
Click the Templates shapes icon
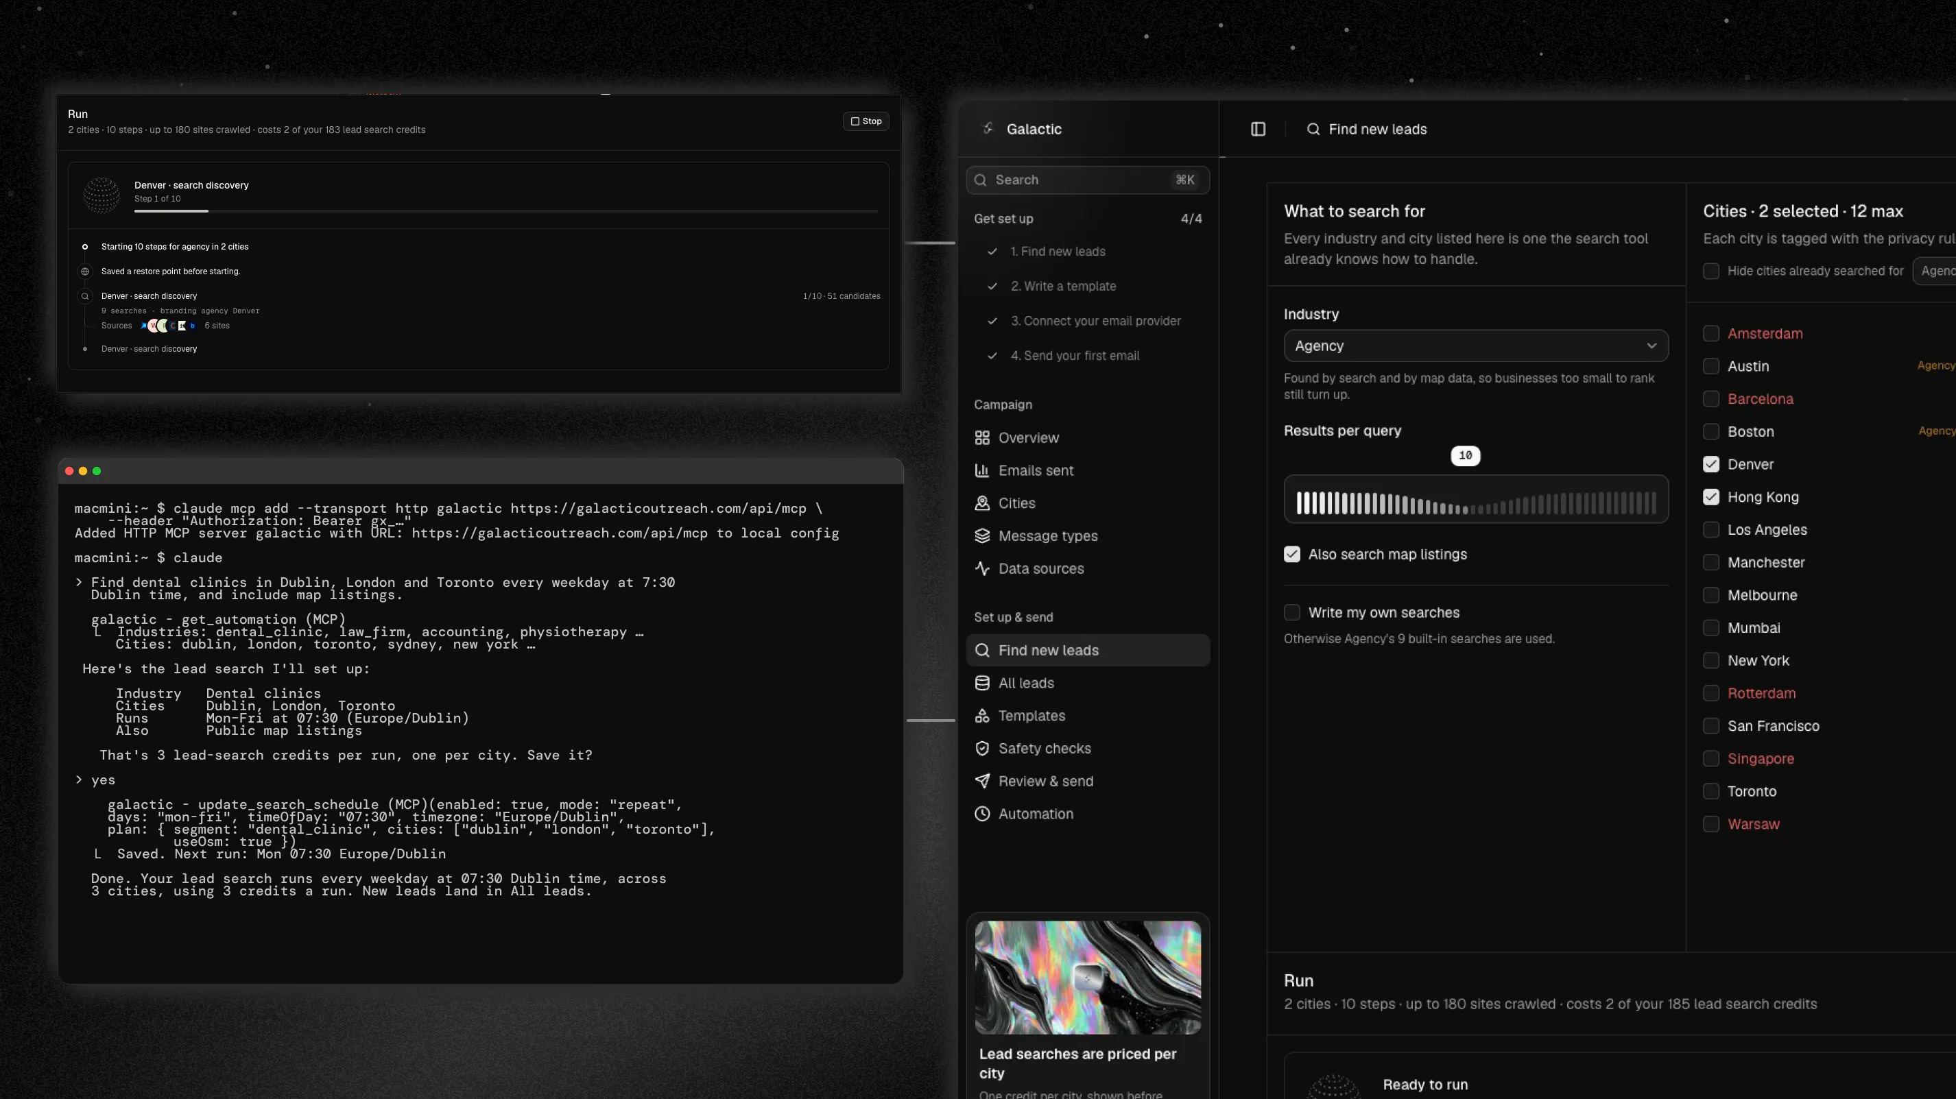click(x=982, y=716)
